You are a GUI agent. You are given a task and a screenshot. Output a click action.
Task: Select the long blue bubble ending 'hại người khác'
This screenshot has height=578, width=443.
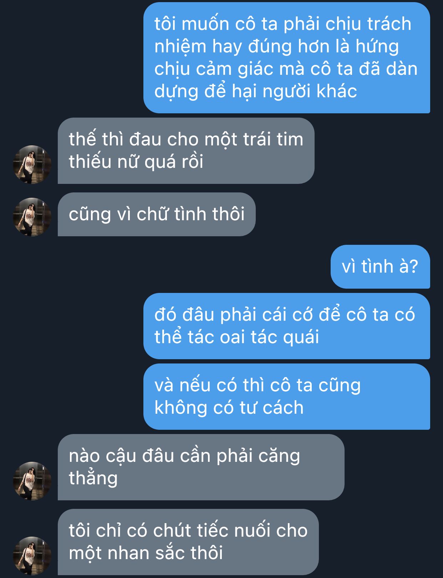click(x=287, y=58)
